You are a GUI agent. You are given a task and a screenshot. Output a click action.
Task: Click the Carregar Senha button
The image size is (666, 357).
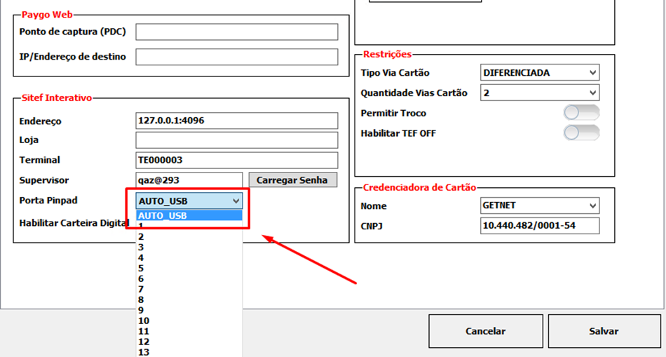pos(292,180)
